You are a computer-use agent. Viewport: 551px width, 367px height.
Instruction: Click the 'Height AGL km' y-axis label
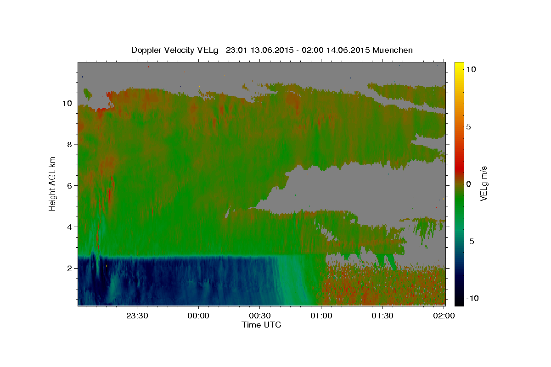point(52,183)
